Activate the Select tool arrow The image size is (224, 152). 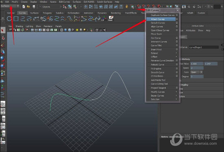point(3,30)
